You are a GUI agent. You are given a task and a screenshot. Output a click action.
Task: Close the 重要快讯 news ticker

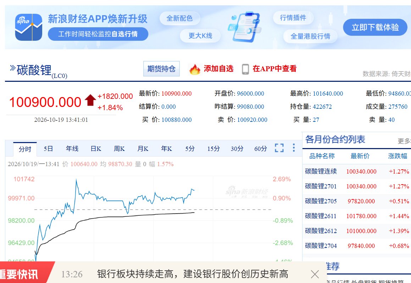tap(315, 274)
